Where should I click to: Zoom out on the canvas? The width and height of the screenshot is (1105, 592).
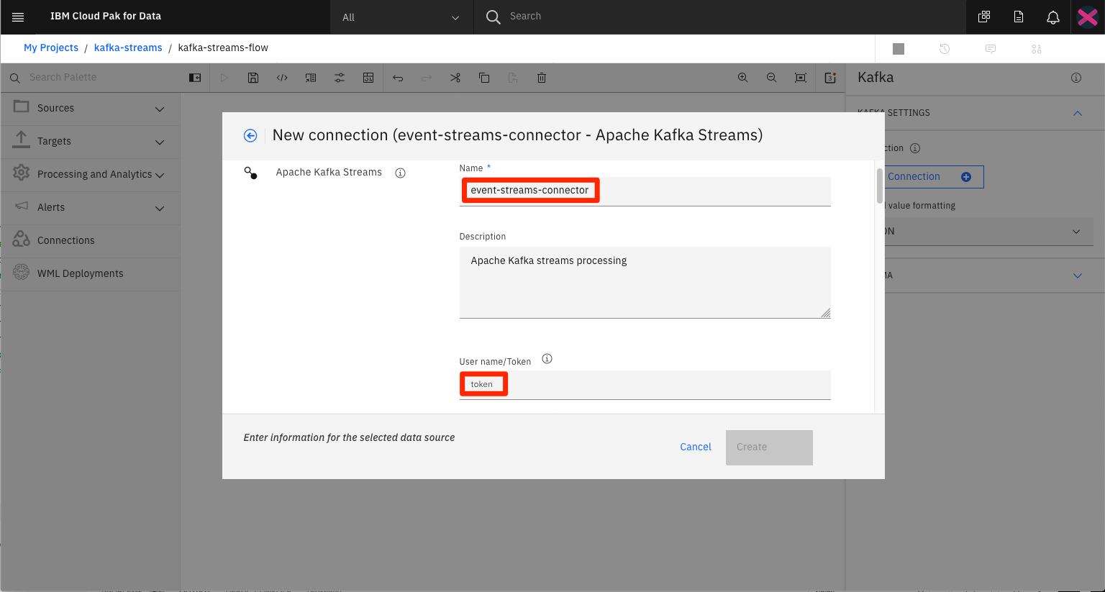[x=772, y=78]
